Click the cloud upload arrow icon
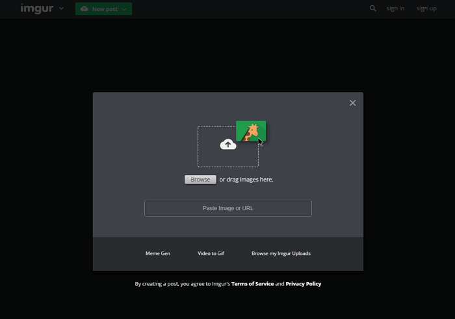455x319 pixels. [227, 145]
